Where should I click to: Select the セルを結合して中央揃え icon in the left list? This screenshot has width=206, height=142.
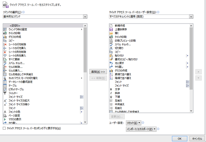(x=5, y=74)
